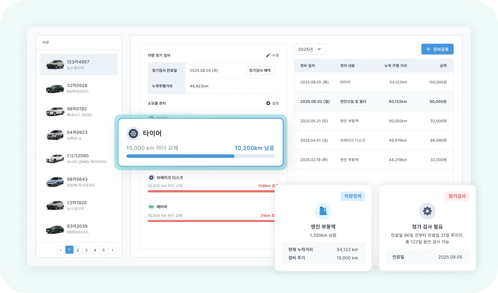Open the 2025.02.19 (화) maintenance row
This screenshot has width=498, height=293.
[x=373, y=160]
